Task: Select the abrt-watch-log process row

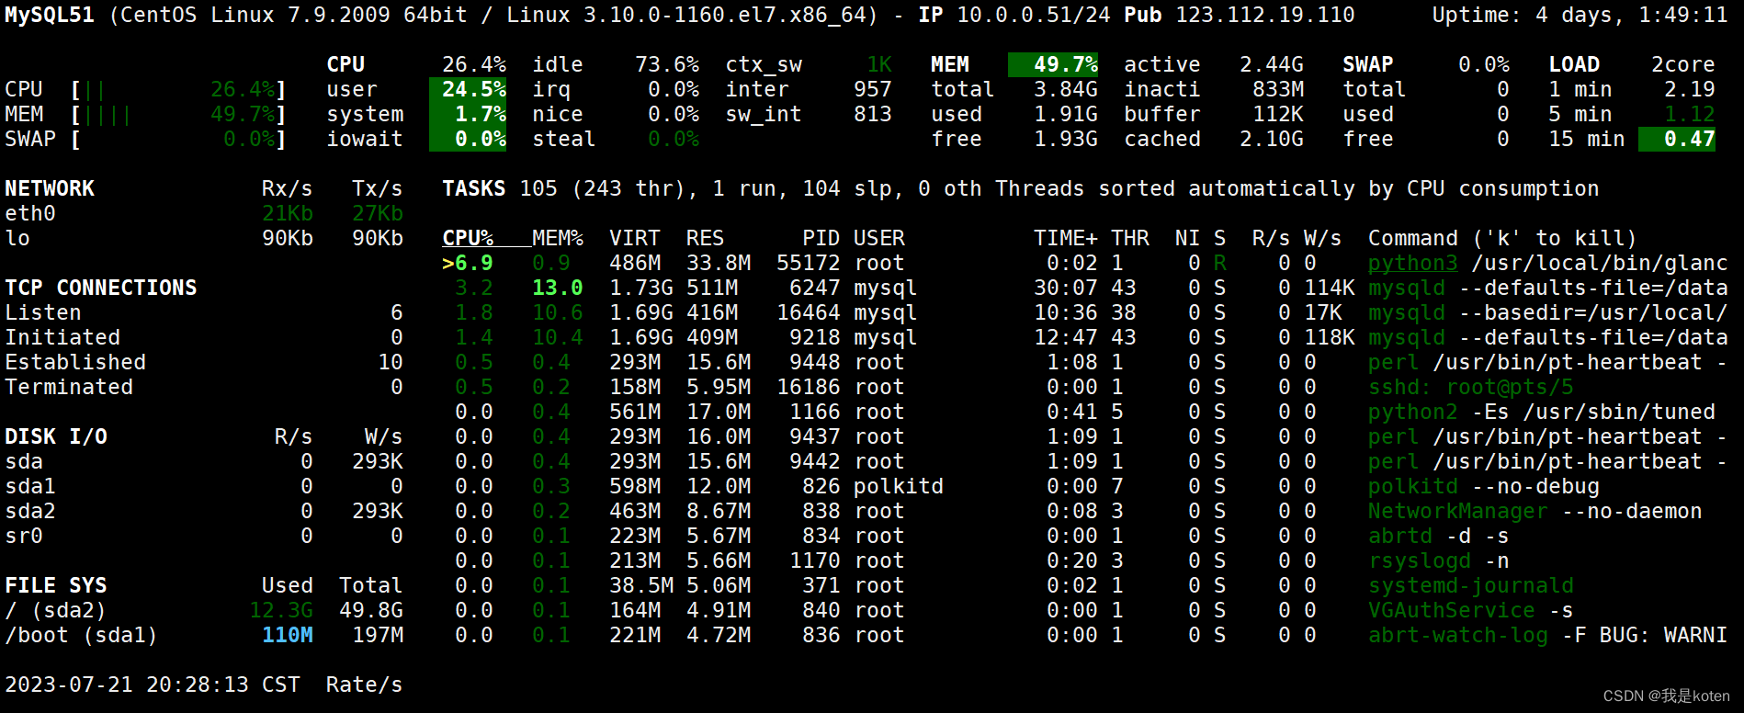Action: 1084,635
